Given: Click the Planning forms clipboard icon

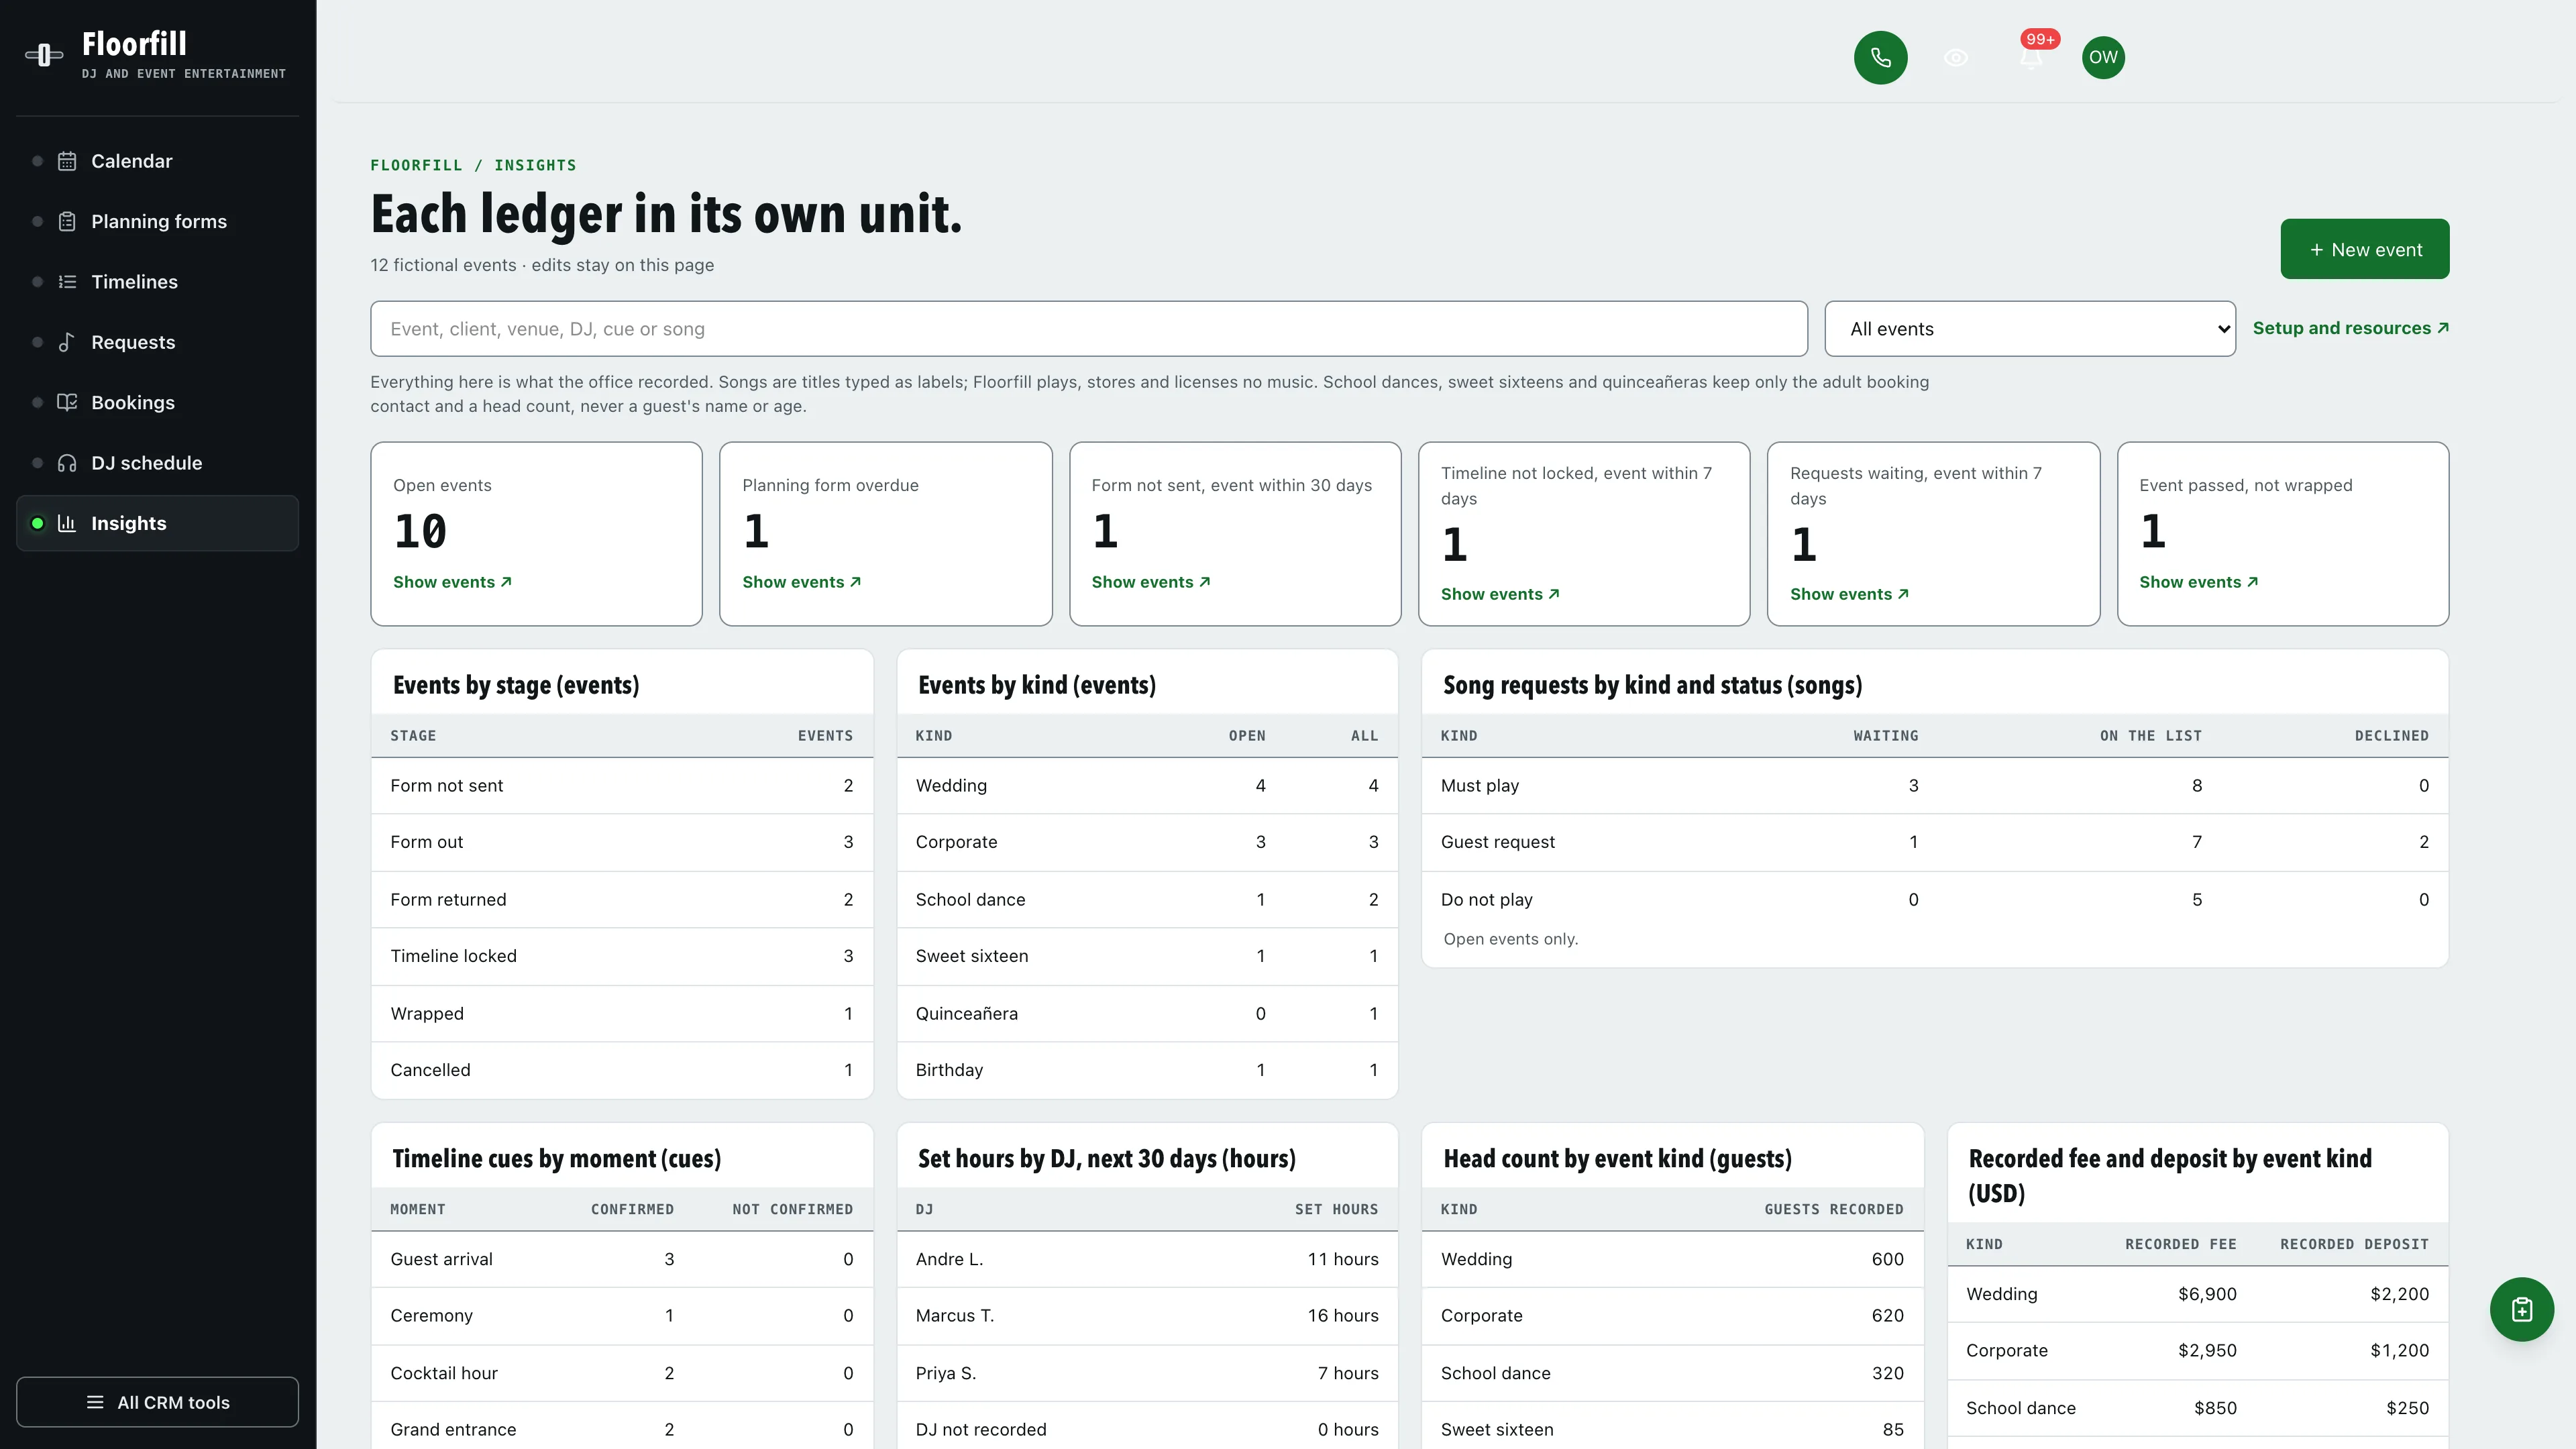Looking at the screenshot, I should 67,221.
